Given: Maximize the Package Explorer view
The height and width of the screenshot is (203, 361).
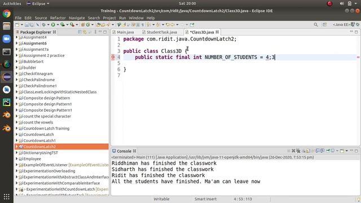Looking at the screenshot, I should [105, 32].
